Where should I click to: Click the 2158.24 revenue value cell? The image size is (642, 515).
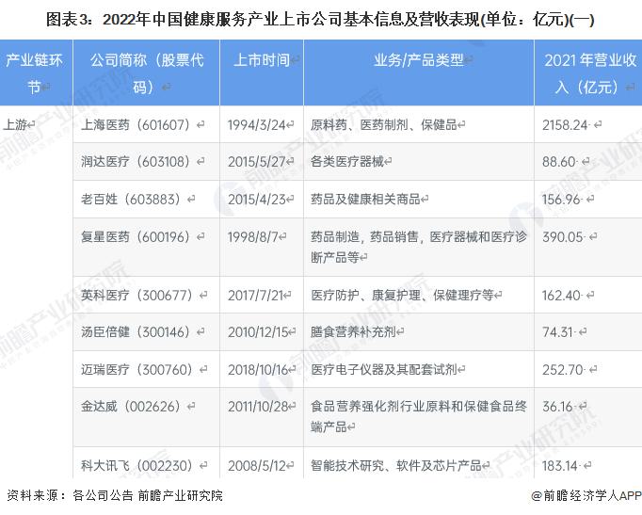point(567,124)
